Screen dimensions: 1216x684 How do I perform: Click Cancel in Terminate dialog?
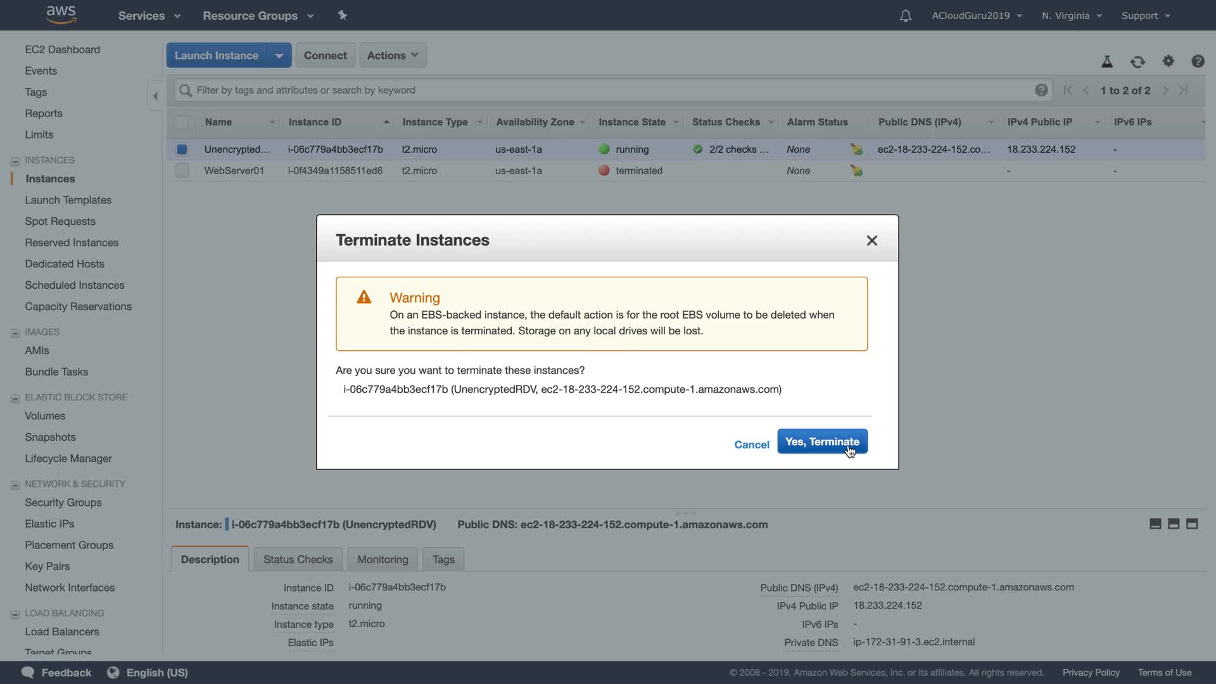click(751, 445)
